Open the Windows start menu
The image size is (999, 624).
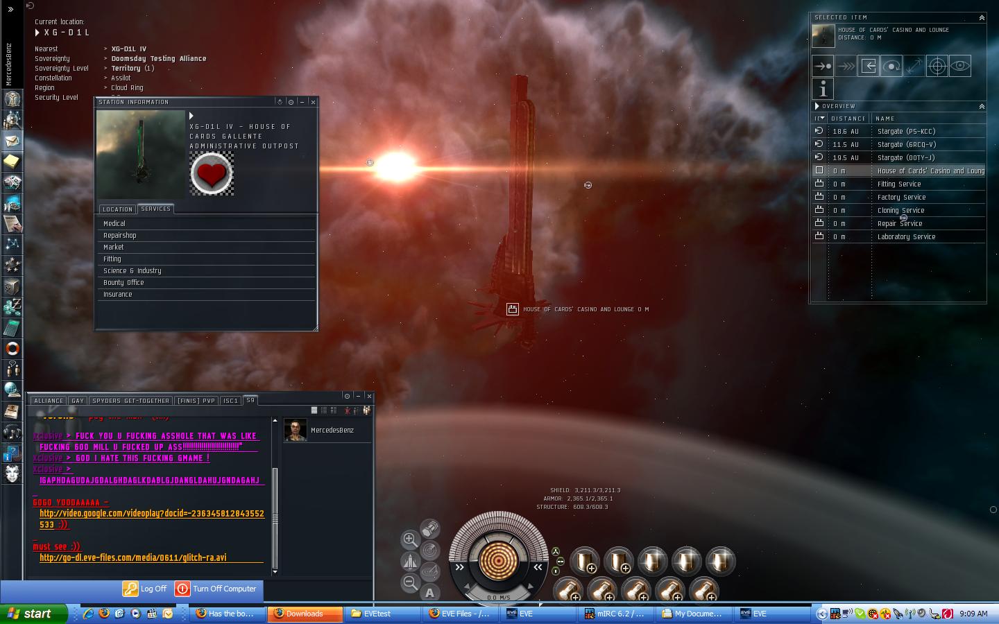pyautogui.click(x=35, y=614)
